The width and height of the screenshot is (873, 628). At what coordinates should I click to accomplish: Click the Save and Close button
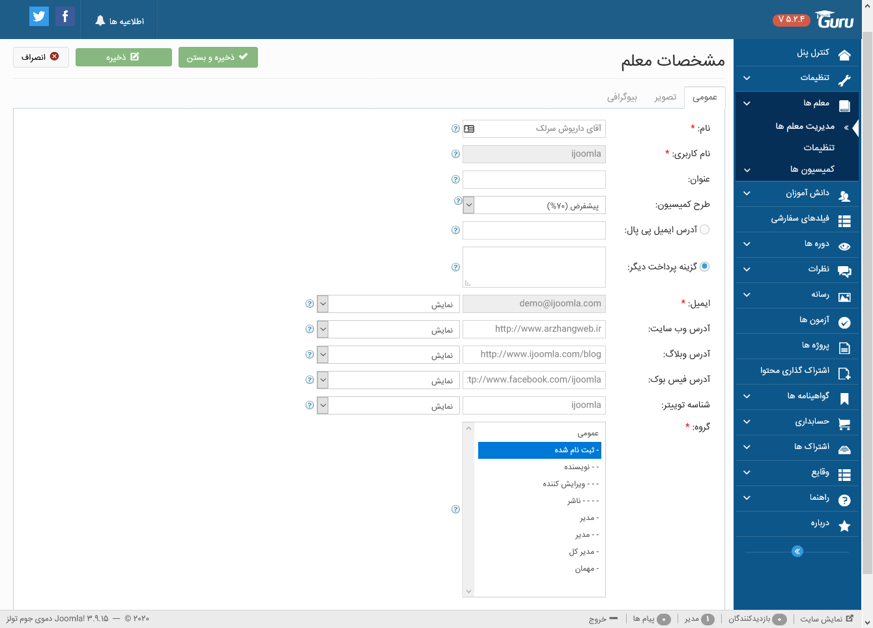click(x=218, y=57)
